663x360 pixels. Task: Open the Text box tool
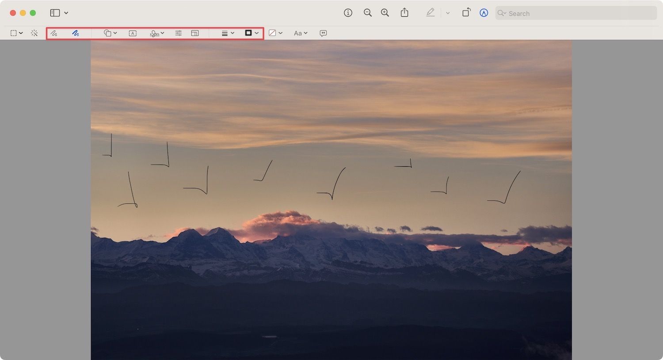132,33
